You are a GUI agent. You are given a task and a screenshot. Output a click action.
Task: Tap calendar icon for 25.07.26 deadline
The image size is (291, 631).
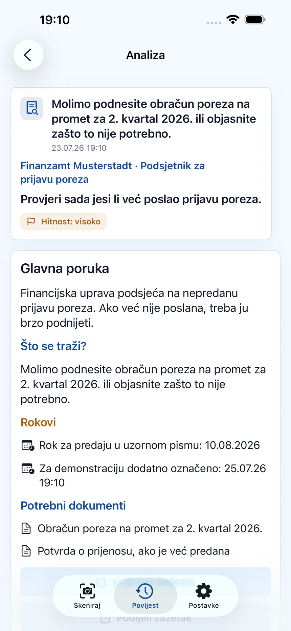pos(28,469)
